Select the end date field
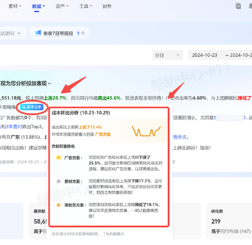The image size is (252, 245). 241,55
